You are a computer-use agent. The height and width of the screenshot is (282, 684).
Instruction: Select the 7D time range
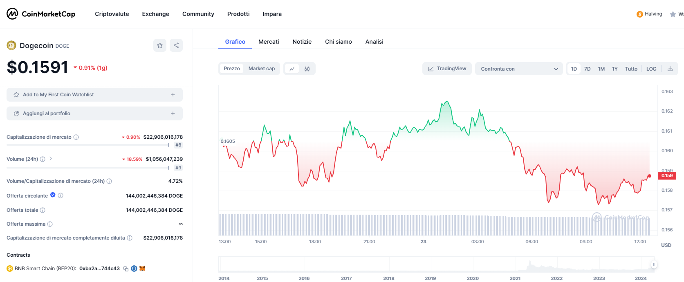[x=587, y=69]
